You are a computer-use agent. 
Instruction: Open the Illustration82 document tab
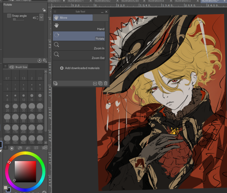pyautogui.click(x=103, y=1)
